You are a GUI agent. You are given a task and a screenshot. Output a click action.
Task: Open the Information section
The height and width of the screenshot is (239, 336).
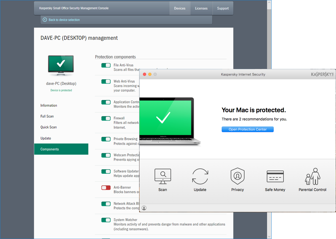click(x=48, y=105)
